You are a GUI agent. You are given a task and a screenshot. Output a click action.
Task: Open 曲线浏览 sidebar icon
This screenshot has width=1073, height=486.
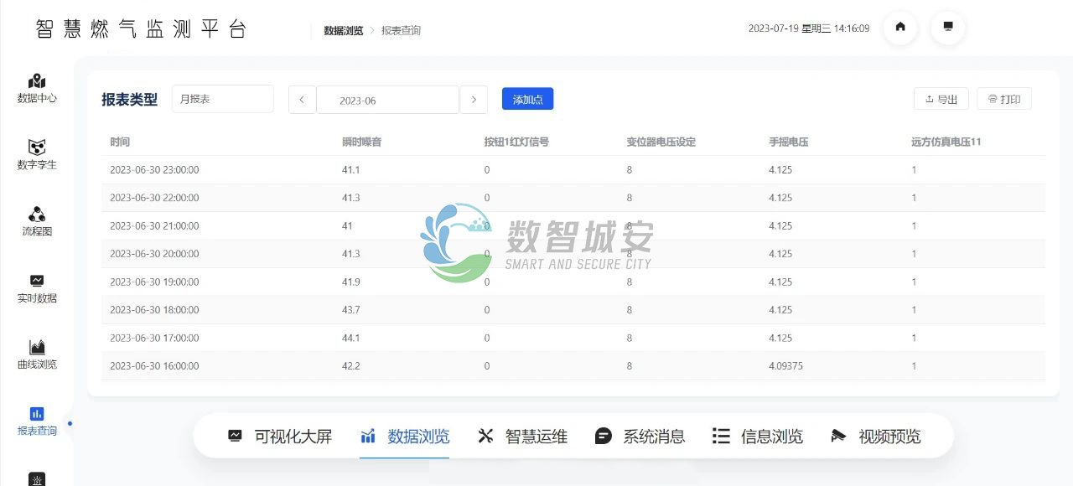click(x=37, y=354)
